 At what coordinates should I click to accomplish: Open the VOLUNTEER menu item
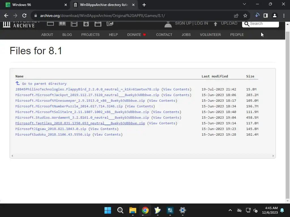[210, 35]
